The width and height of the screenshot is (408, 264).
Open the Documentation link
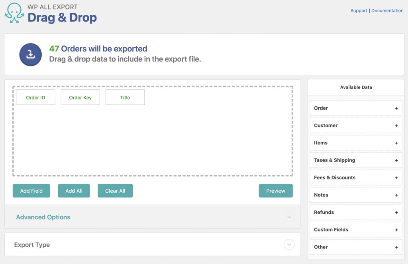coord(387,10)
